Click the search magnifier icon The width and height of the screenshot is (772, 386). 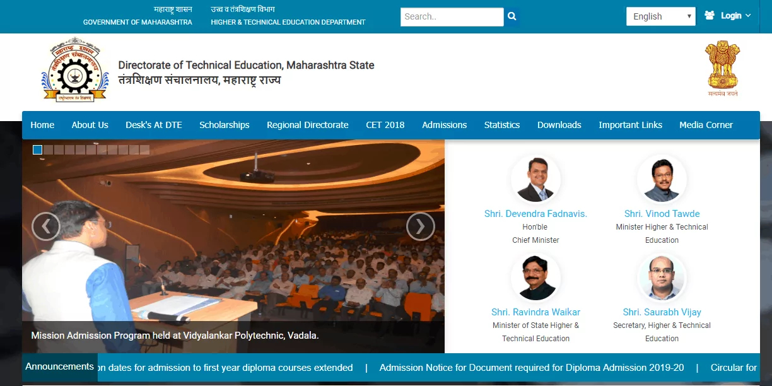tap(512, 17)
